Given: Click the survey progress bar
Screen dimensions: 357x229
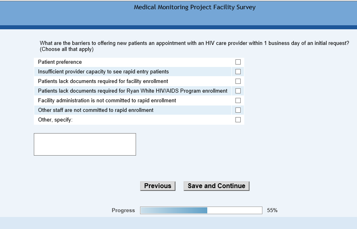Looking at the screenshot, I should [201, 211].
